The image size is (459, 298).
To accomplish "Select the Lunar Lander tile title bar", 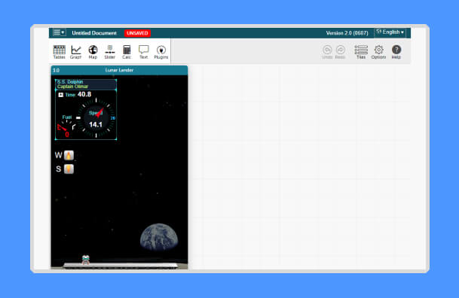I will tap(119, 70).
